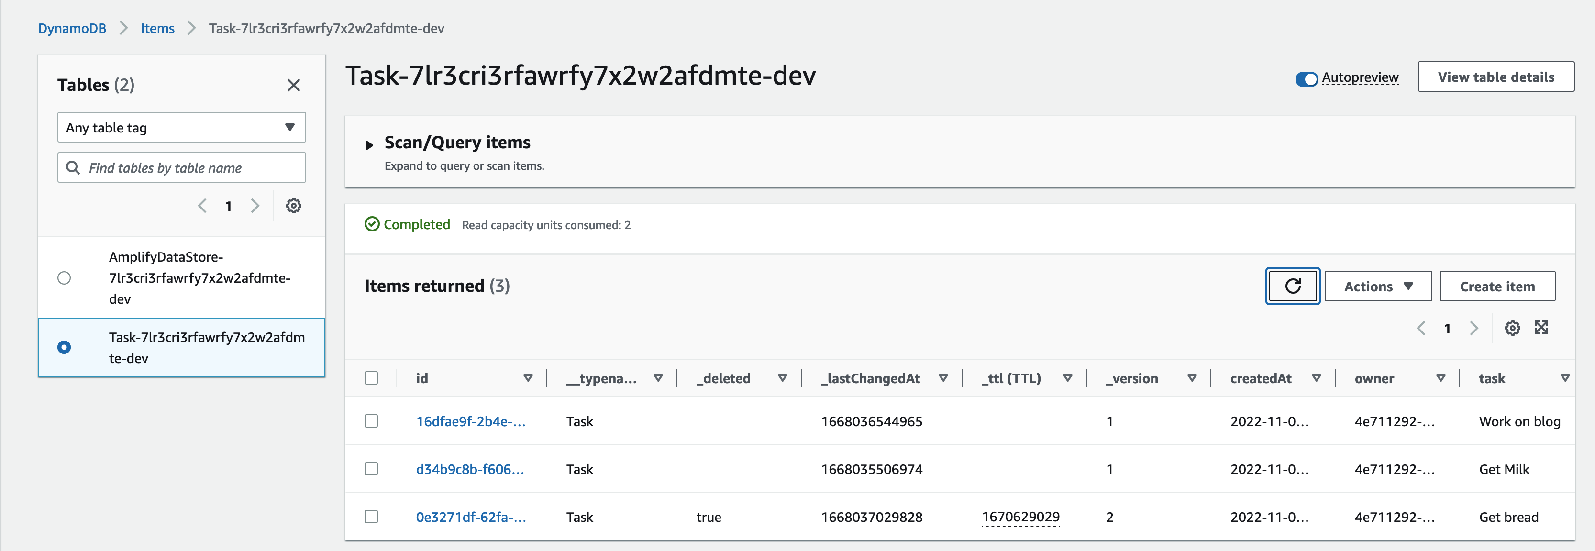Sort by __typename column arrow

(658, 378)
